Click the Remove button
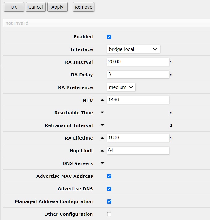 [84, 7]
